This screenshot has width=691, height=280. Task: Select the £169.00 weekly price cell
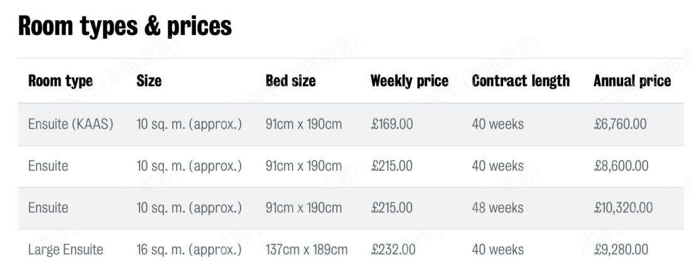(x=392, y=124)
